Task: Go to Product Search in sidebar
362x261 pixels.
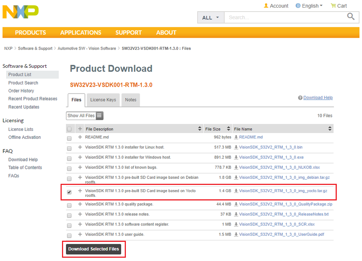Action: [x=23, y=83]
